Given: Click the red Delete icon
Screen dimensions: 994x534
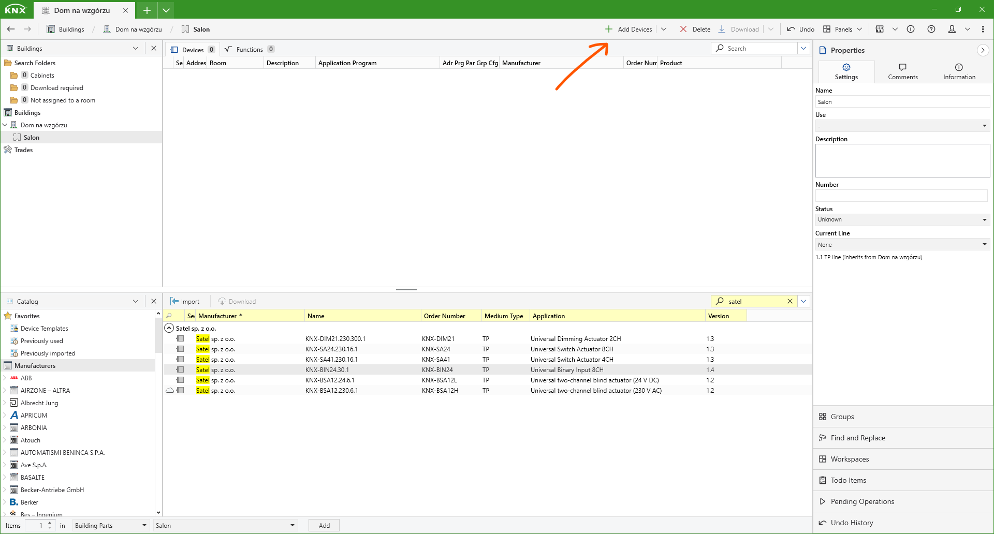Looking at the screenshot, I should [x=683, y=29].
